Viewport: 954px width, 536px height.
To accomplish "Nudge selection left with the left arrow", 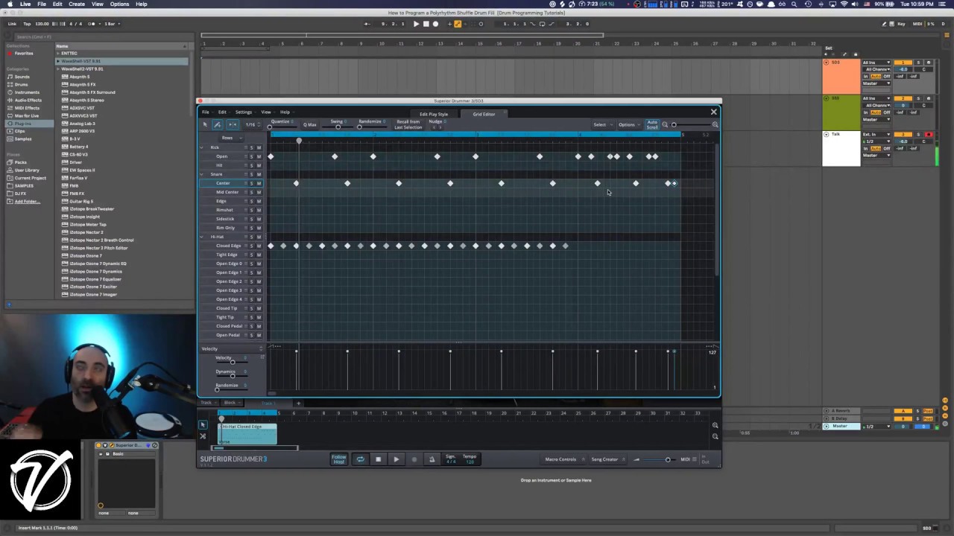I will coord(434,127).
